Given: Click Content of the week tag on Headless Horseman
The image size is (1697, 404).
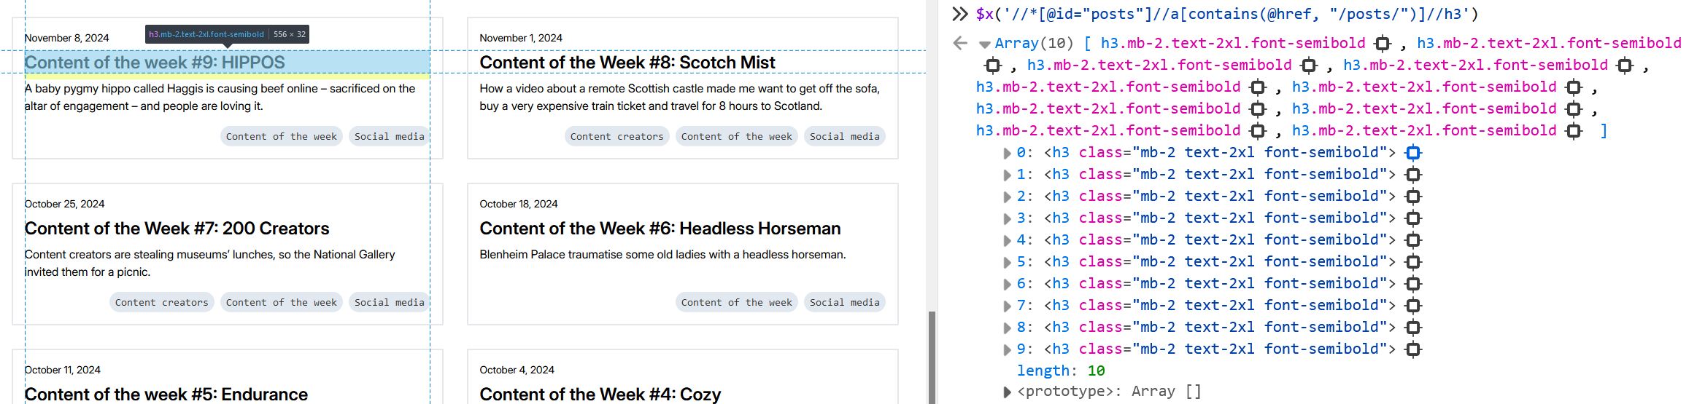Looking at the screenshot, I should click(x=736, y=302).
